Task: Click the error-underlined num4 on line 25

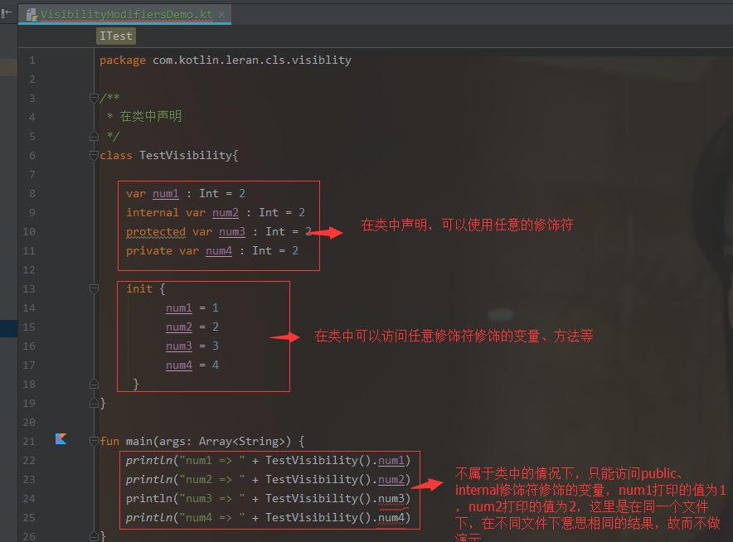Action: pyautogui.click(x=391, y=518)
